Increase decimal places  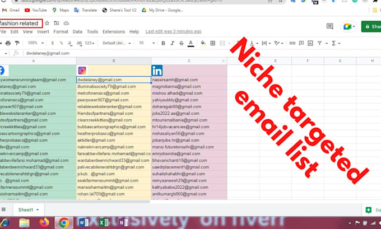[79, 43]
